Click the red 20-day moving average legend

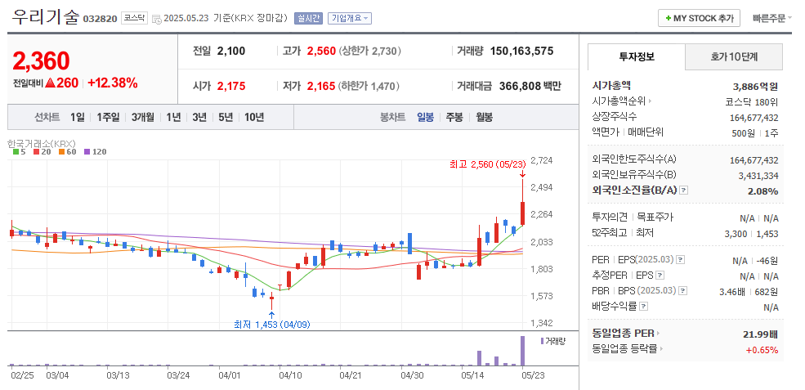[42, 151]
